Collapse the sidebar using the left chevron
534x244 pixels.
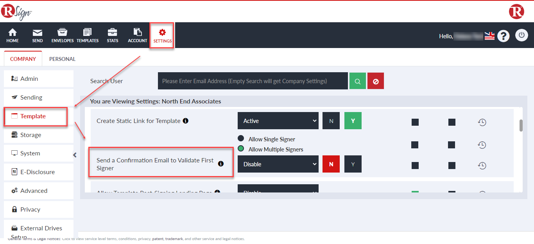[x=75, y=155]
